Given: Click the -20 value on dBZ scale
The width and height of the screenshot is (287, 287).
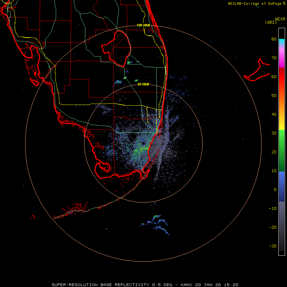Looking at the screenshot, I should tap(273, 227).
